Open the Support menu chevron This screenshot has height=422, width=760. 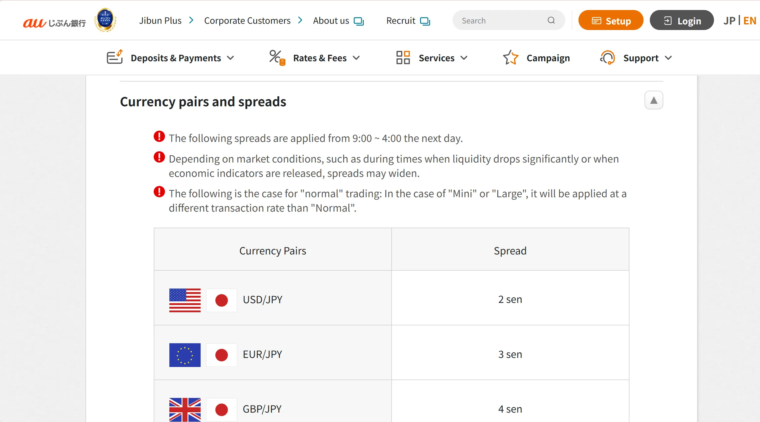668,58
